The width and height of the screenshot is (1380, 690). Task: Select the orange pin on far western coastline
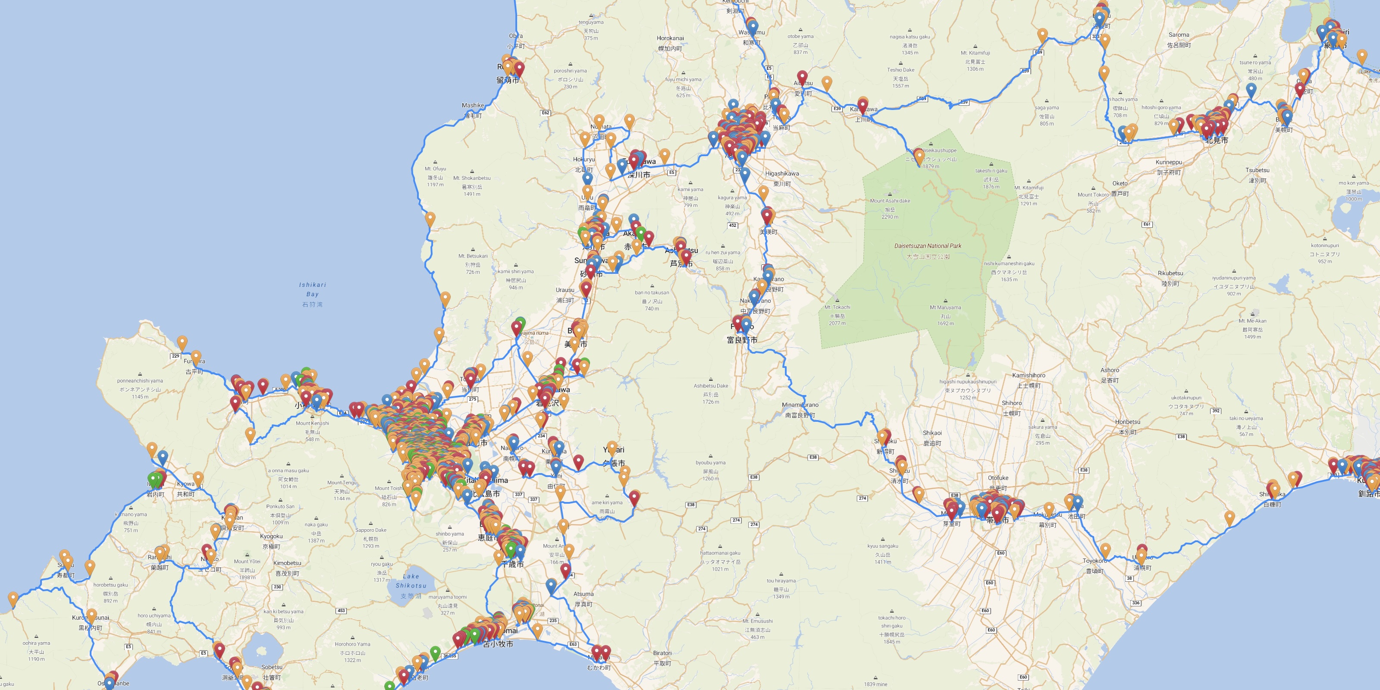(13, 599)
